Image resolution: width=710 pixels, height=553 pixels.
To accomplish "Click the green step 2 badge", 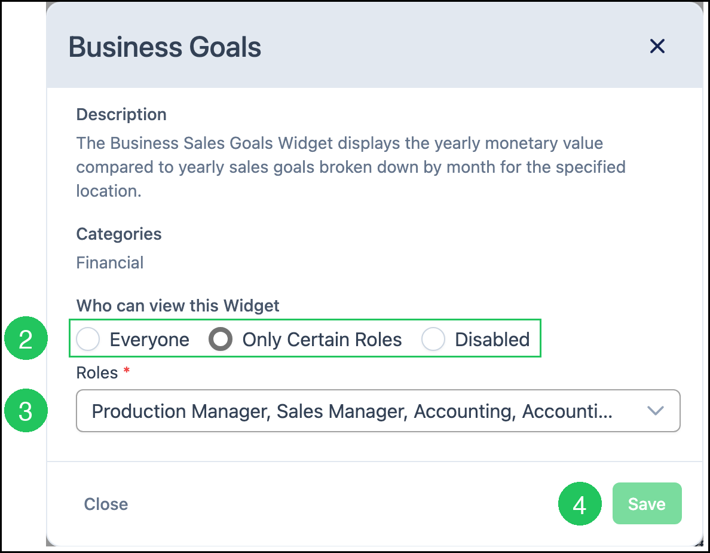I will [x=26, y=338].
